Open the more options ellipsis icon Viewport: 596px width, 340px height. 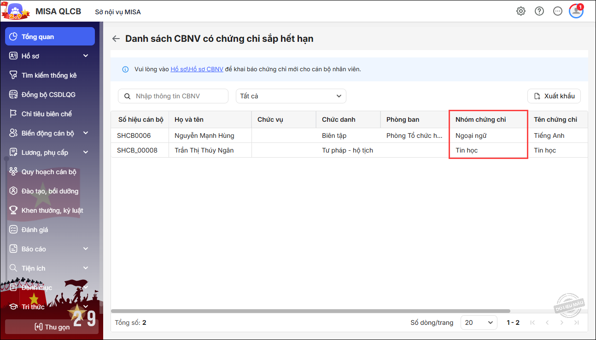[558, 11]
